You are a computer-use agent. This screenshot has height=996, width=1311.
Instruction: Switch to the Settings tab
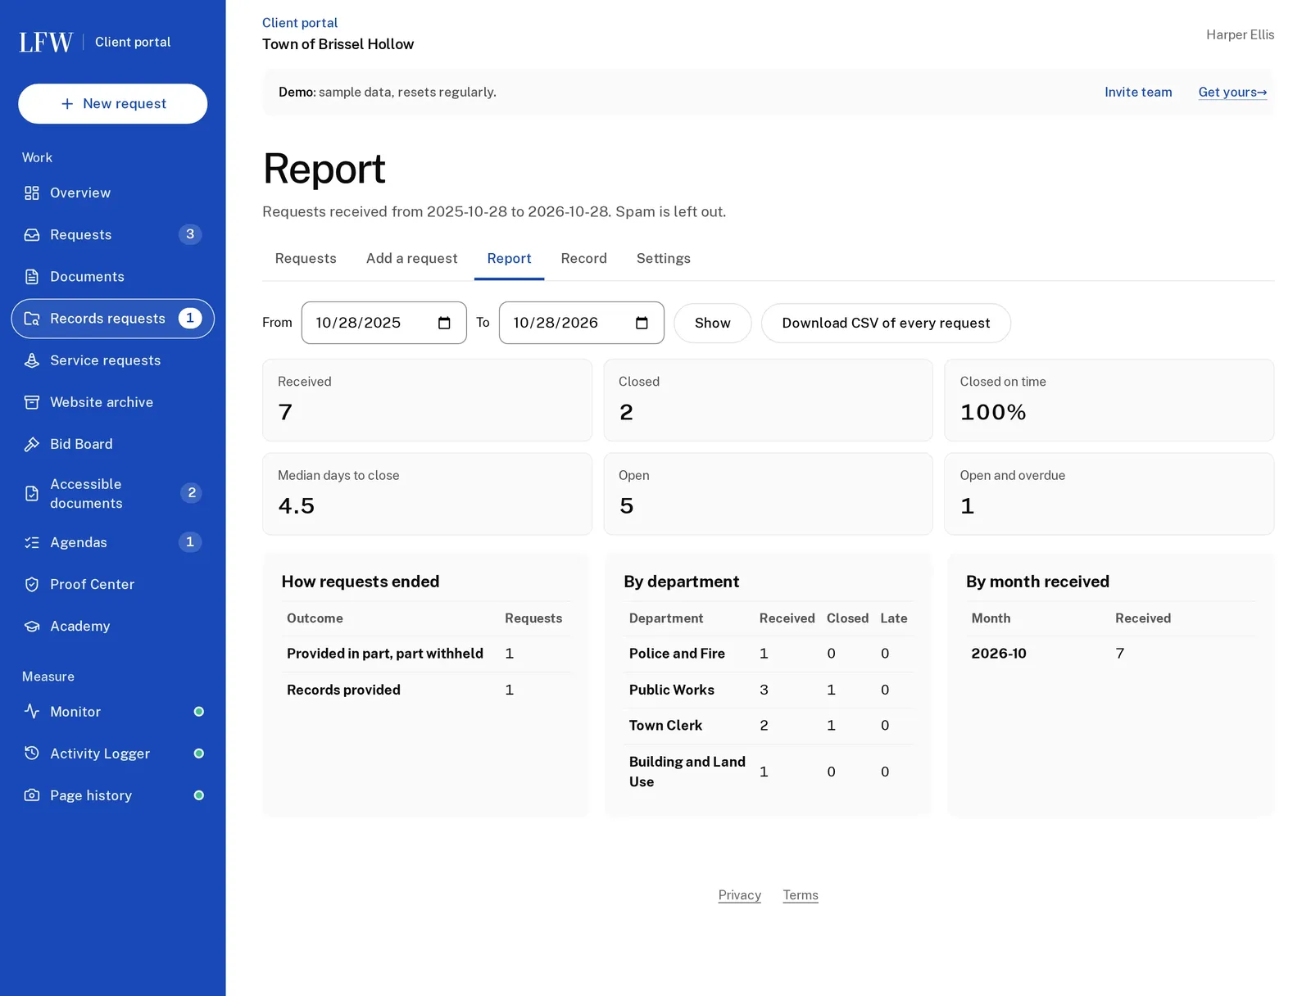[663, 259]
